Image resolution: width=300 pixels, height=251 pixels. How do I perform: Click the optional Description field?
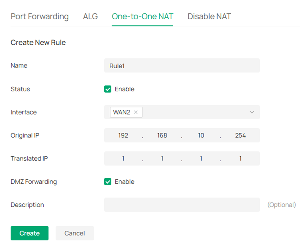click(182, 205)
